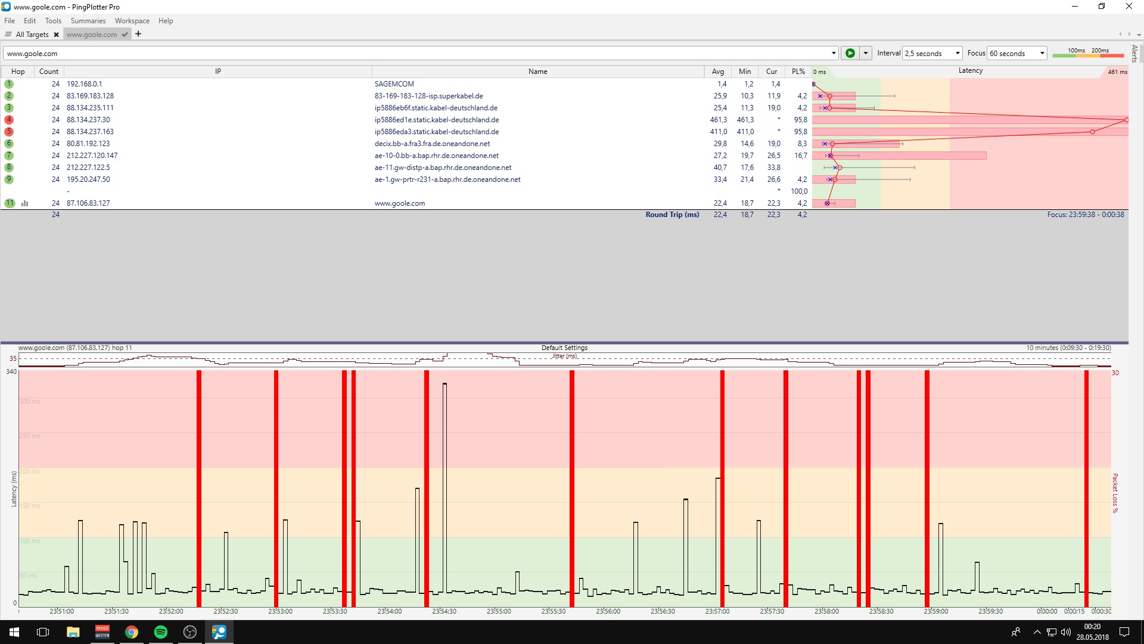
Task: Open the Windows notification center
Action: [1124, 632]
